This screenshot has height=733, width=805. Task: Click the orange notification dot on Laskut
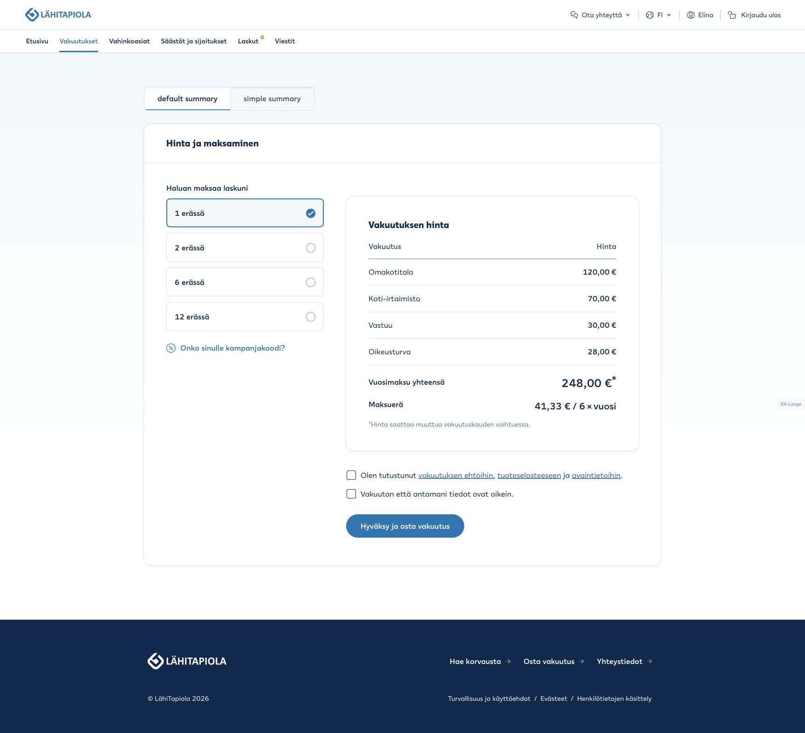(262, 37)
